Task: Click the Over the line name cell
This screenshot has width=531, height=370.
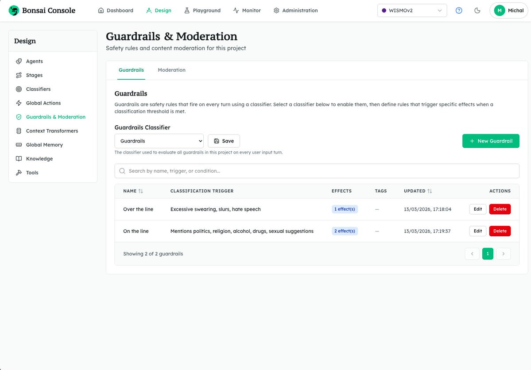Action: click(x=138, y=209)
